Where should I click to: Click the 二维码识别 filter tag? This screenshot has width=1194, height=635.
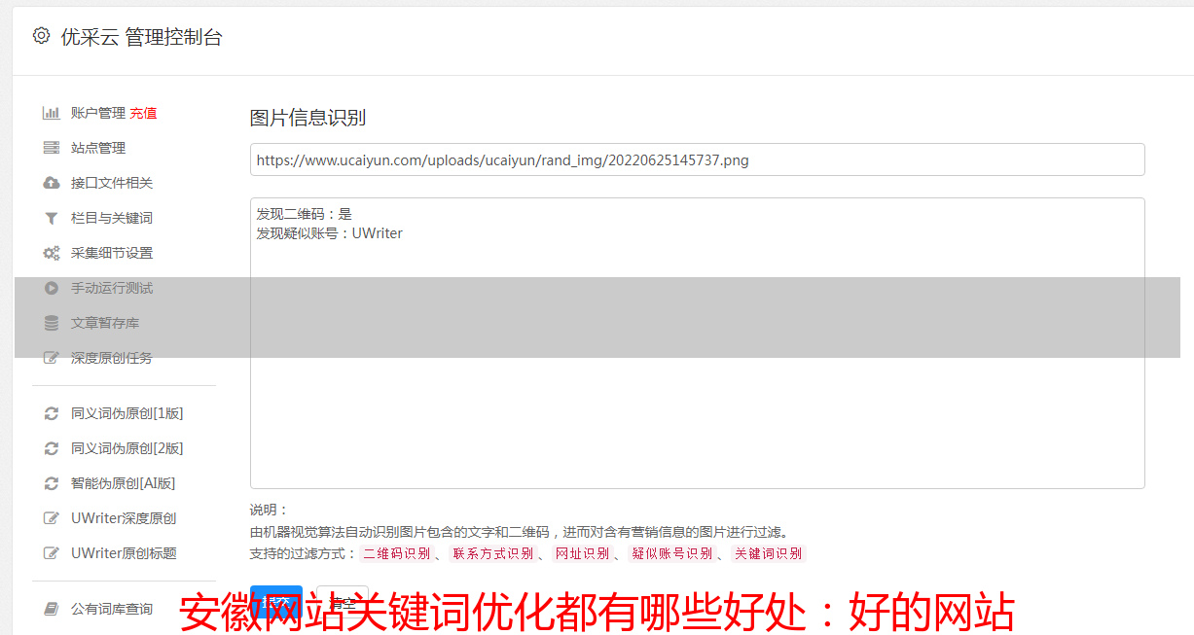[396, 553]
